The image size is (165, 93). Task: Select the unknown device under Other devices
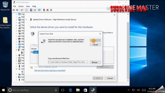pos(22,52)
